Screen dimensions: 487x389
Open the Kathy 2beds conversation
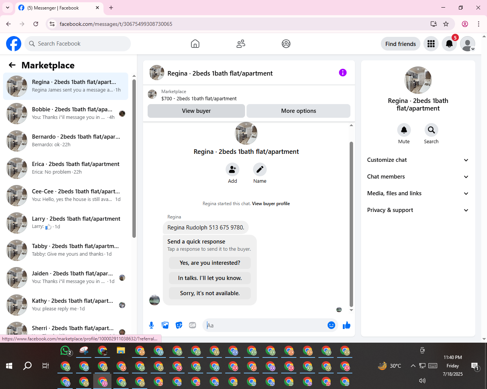[66, 305]
